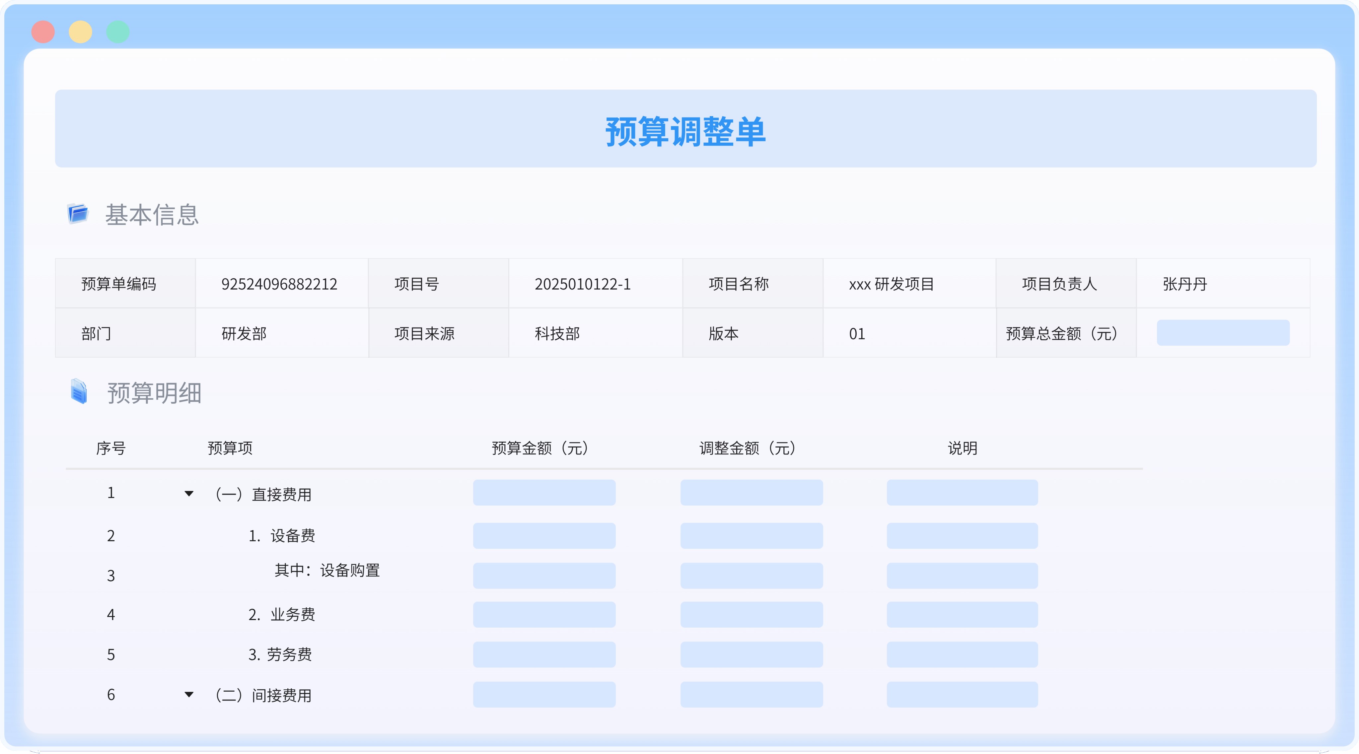The height and width of the screenshot is (754, 1359).
Task: Select the 1. 设备费 budget item
Action: pyautogui.click(x=282, y=536)
